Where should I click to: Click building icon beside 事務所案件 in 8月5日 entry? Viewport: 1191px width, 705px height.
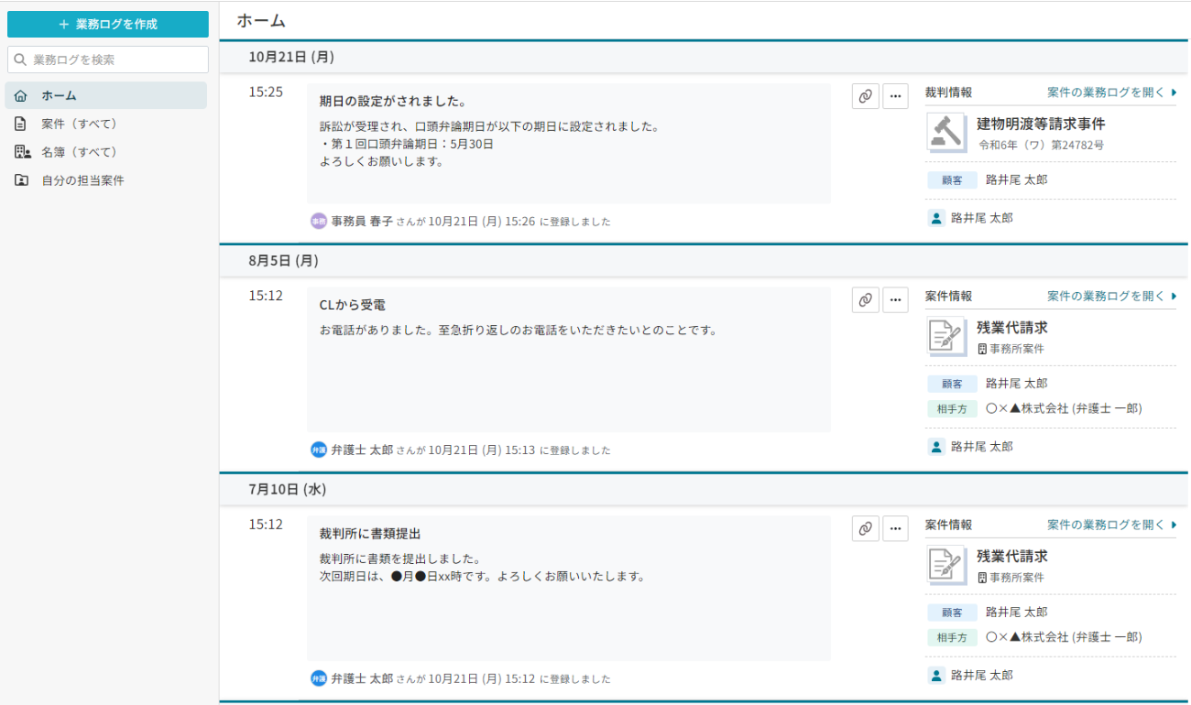coord(983,349)
